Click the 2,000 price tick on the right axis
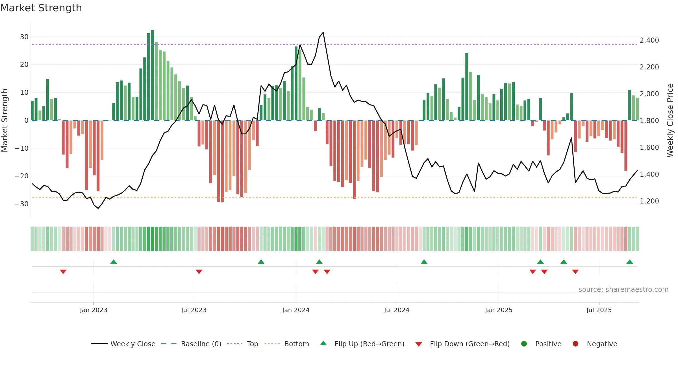The height and width of the screenshot is (381, 678). (x=649, y=94)
